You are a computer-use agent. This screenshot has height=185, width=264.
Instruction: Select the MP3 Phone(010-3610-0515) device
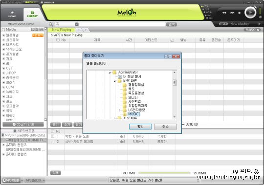click(25, 135)
